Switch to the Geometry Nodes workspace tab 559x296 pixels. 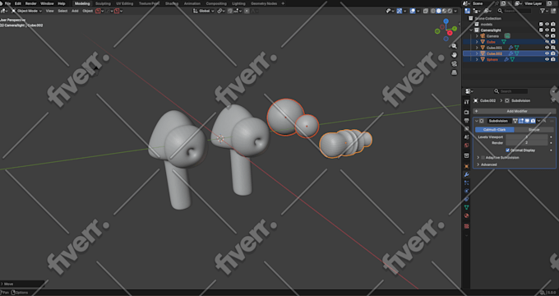point(264,3)
